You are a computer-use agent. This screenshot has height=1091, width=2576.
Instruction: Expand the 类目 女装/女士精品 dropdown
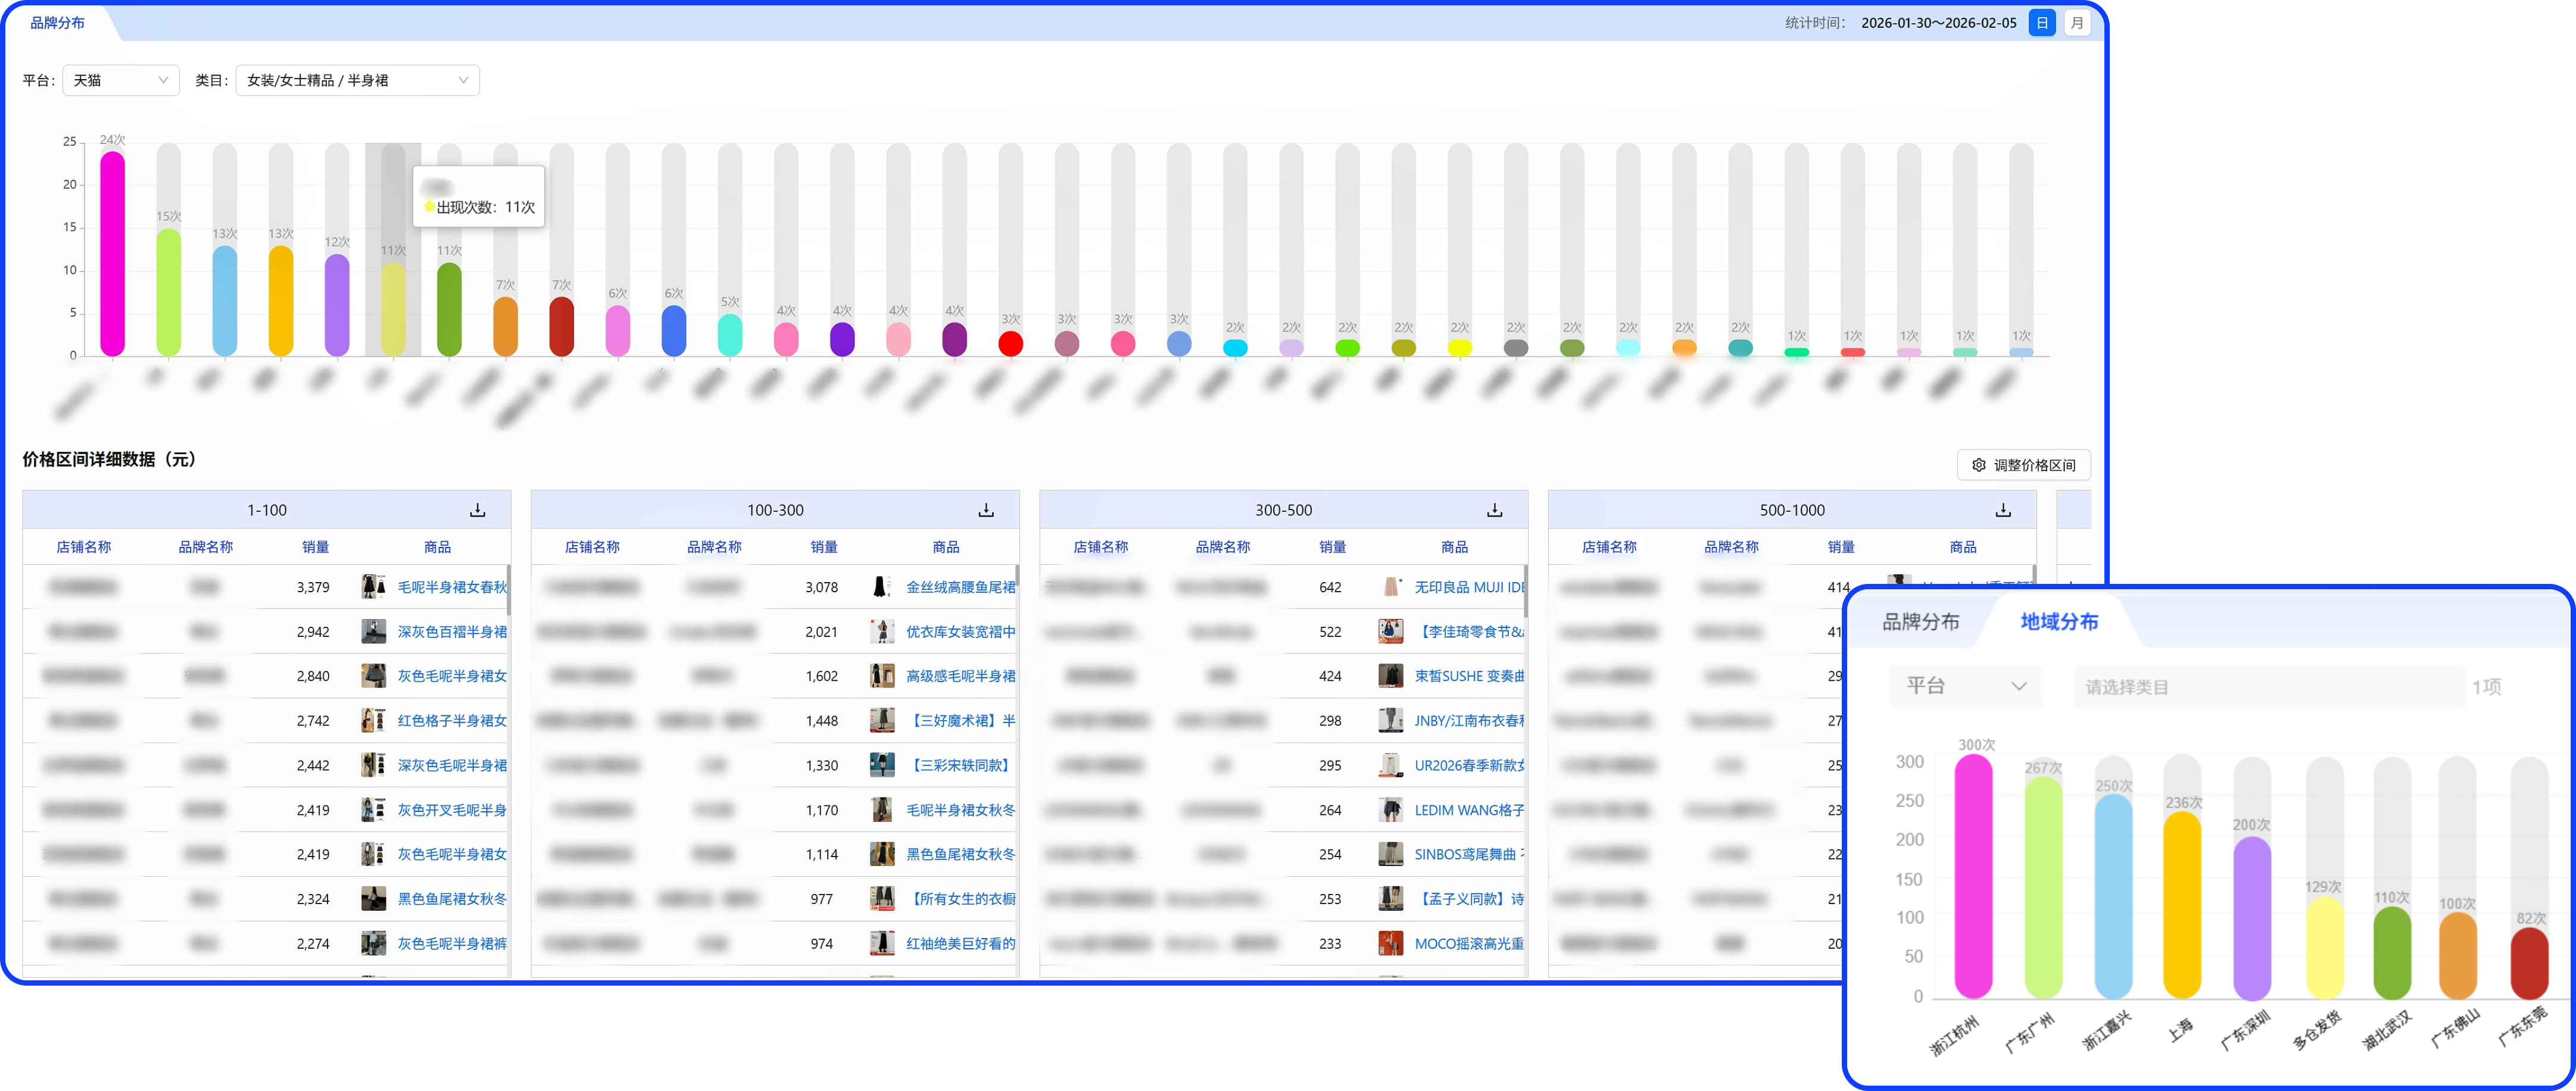[357, 80]
